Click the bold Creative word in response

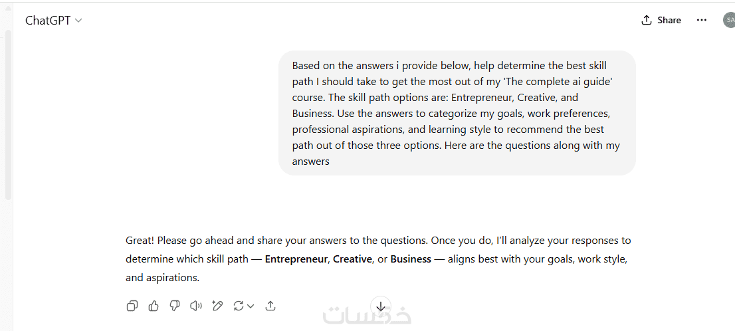352,259
